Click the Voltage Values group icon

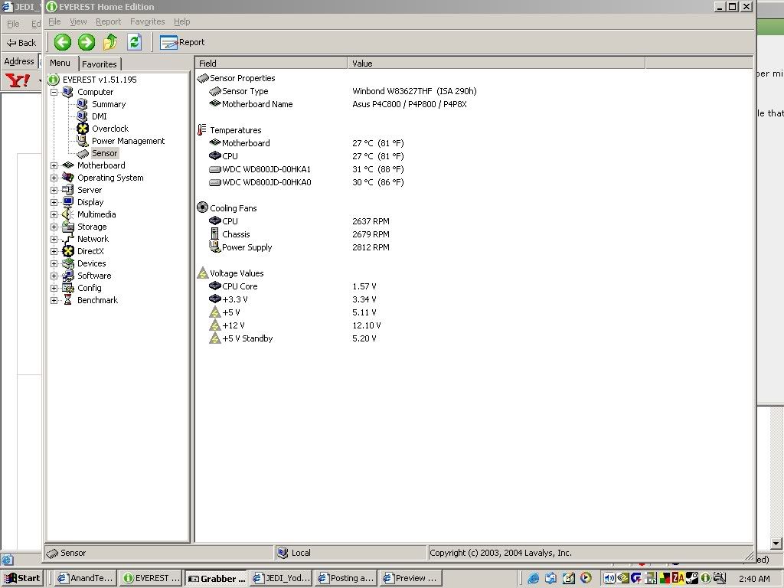coord(202,273)
